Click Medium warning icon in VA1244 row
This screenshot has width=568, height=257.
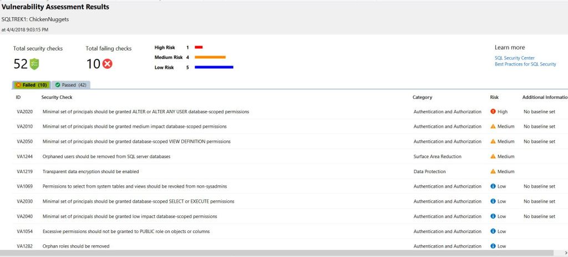pos(493,157)
